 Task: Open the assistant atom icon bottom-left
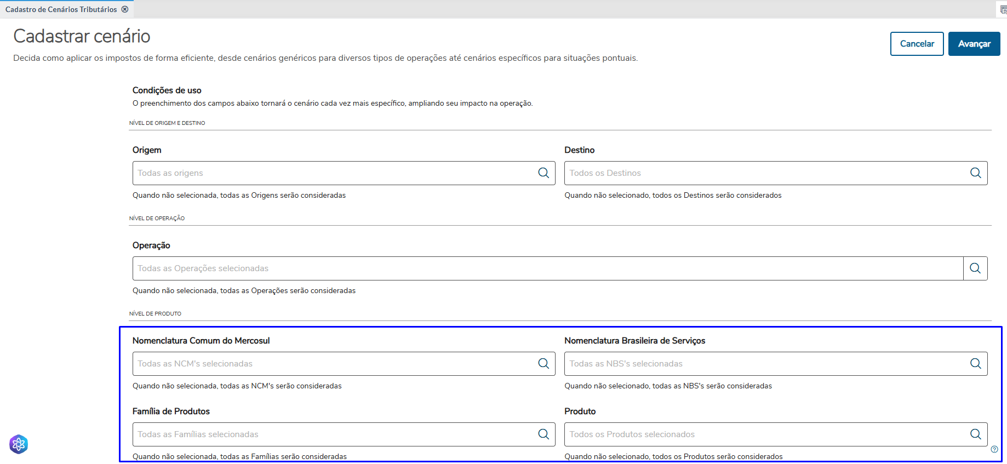coord(19,444)
